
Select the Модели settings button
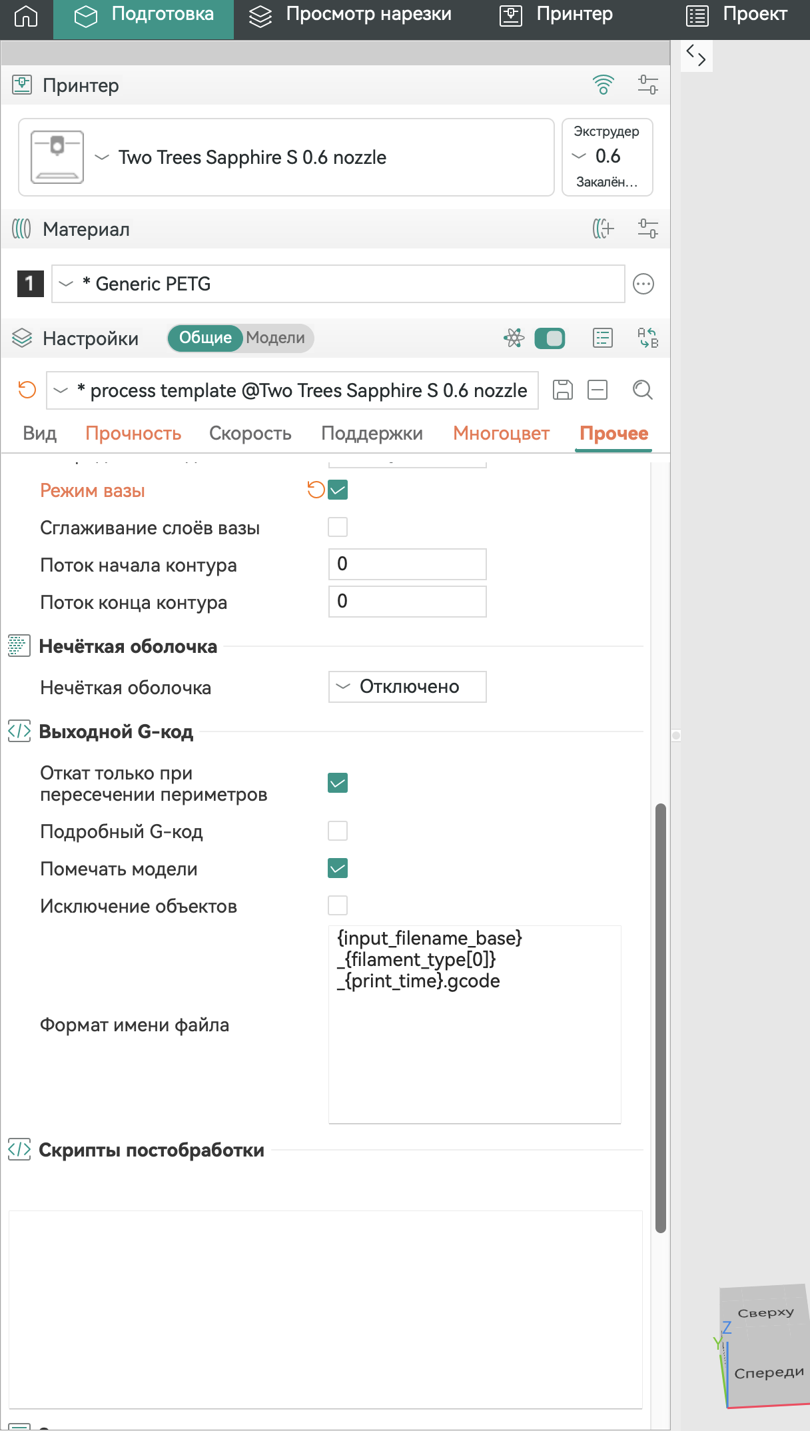coord(276,338)
